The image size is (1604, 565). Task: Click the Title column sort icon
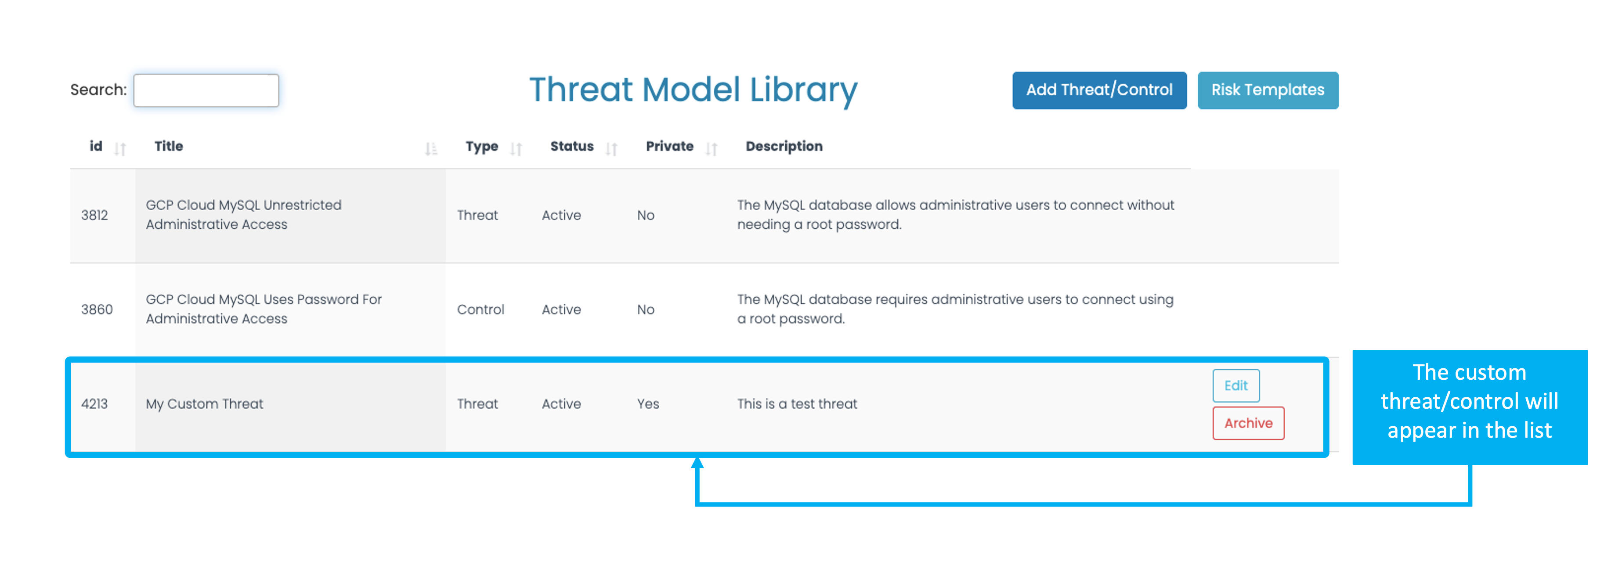coord(431,148)
